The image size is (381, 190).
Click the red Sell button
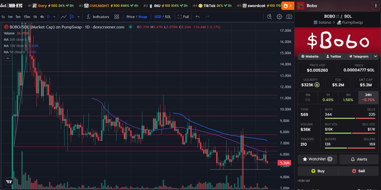(x=358, y=171)
